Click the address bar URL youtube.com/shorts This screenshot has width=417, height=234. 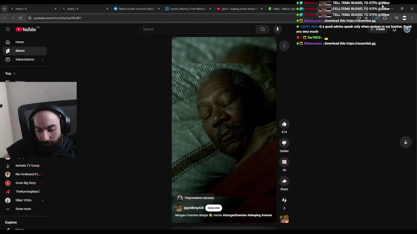click(58, 18)
